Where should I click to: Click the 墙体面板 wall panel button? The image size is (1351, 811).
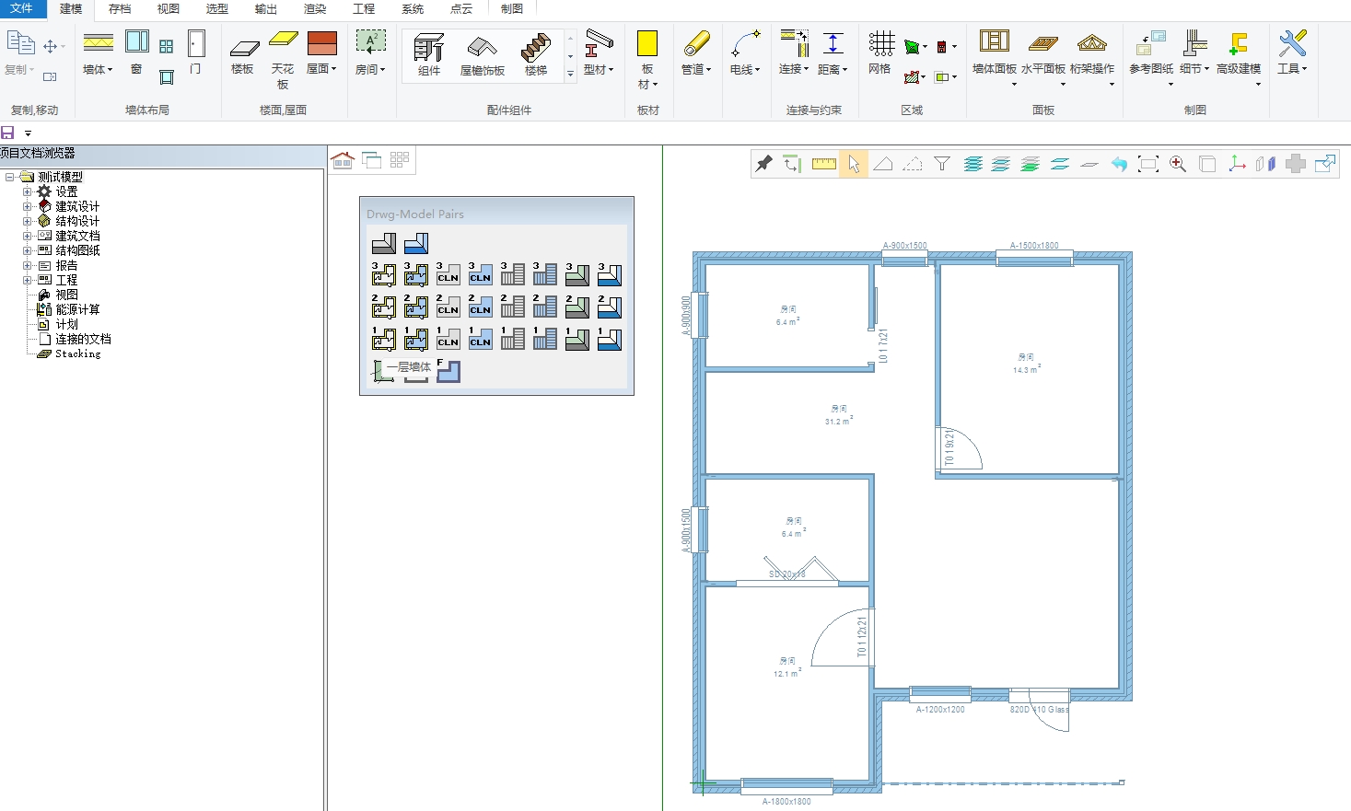[x=995, y=55]
